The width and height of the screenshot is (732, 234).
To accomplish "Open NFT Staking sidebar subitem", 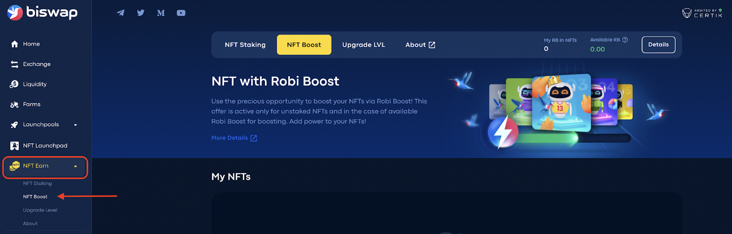I will click(x=38, y=183).
